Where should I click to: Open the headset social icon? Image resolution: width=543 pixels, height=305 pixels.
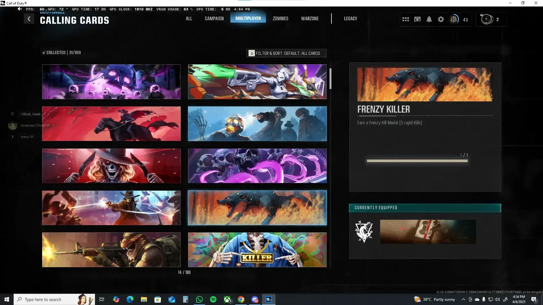coord(417,19)
